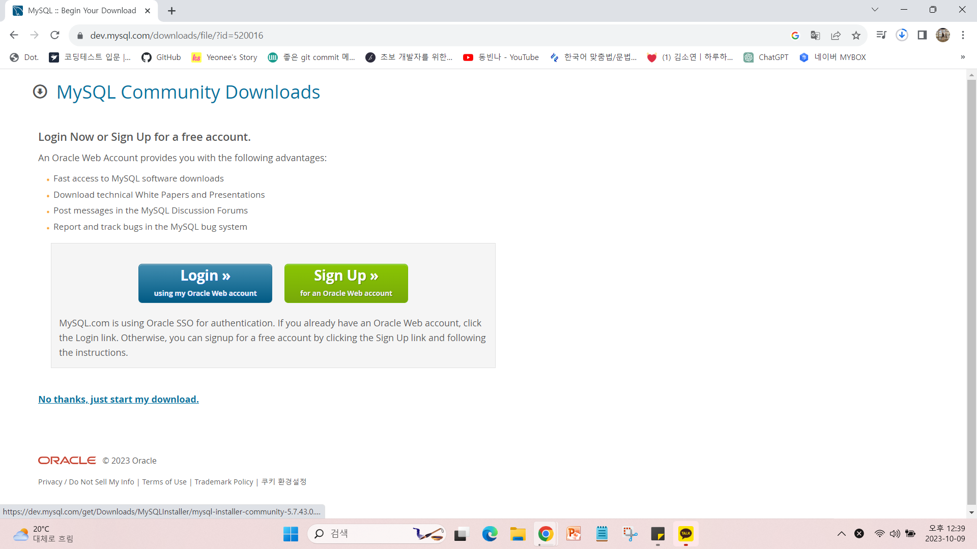Click Sign Up for an Oracle Web account
The height and width of the screenshot is (549, 977).
click(x=346, y=283)
